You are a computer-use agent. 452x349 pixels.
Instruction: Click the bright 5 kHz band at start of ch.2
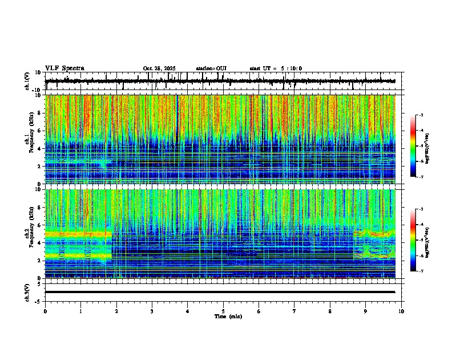78,234
